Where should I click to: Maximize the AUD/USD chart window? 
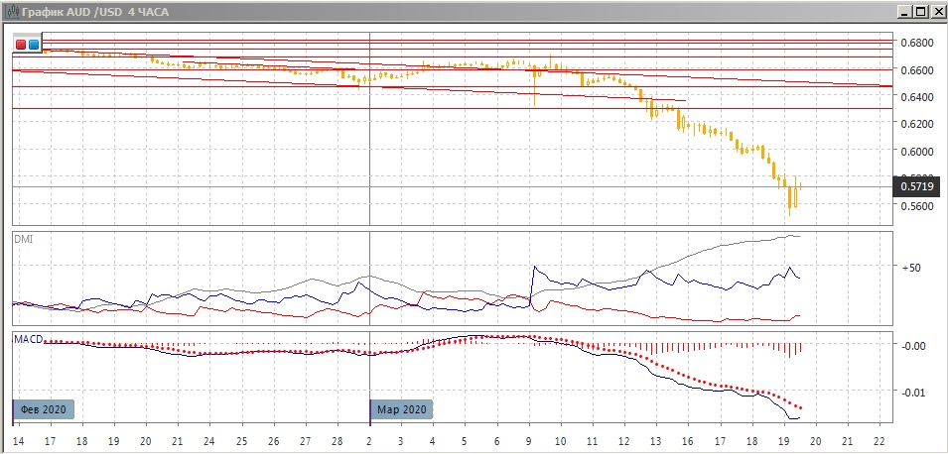920,11
